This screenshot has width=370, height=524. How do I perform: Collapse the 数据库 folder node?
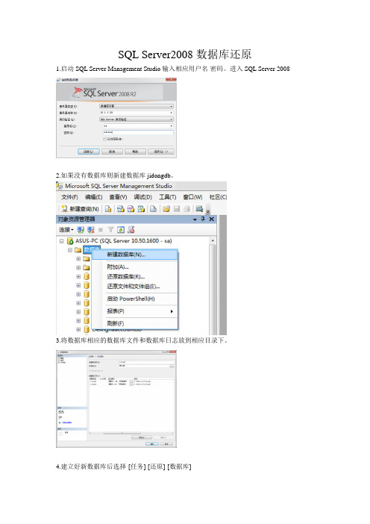click(x=70, y=249)
